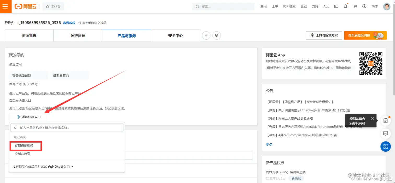The height and width of the screenshot is (183, 395).
Task: Open the App menu item
Action: [x=326, y=7]
